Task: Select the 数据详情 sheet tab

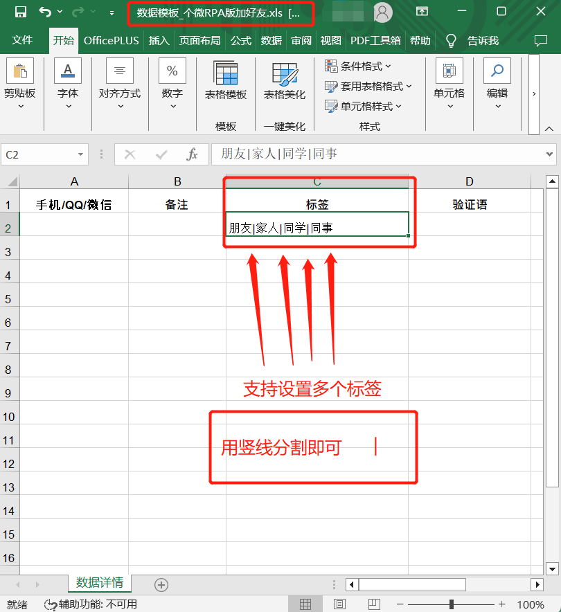Action: point(100,583)
